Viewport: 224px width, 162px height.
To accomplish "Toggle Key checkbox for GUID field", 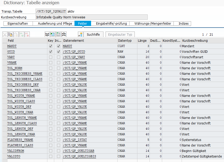I will [x=51, y=52].
